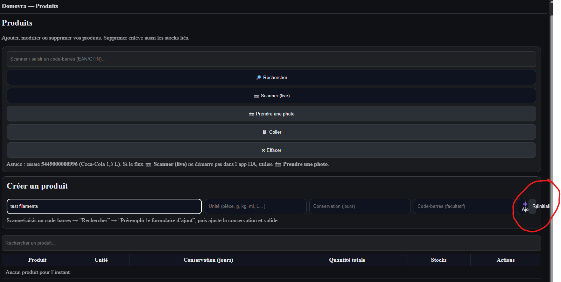Click the Actions column header
This screenshot has height=282, width=561.
click(x=505, y=260)
